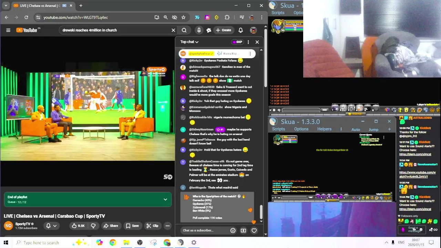Viewport: 441px width, 248px height.
Task: Click the plus item in Skua menu bar
Action: click(x=389, y=130)
